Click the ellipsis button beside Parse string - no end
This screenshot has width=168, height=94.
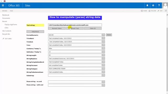pos(103,82)
